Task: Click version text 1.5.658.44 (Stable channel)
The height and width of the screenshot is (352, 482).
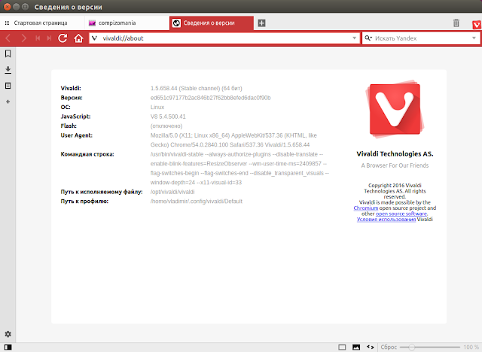Action: click(x=196, y=89)
